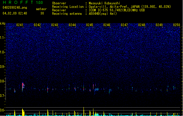The image size is (183, 116).
Task: Click the 0.7 kHz axis label
Action: tap(3, 96)
